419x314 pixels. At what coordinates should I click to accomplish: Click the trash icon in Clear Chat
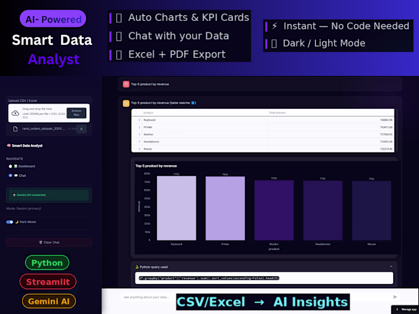point(41,242)
